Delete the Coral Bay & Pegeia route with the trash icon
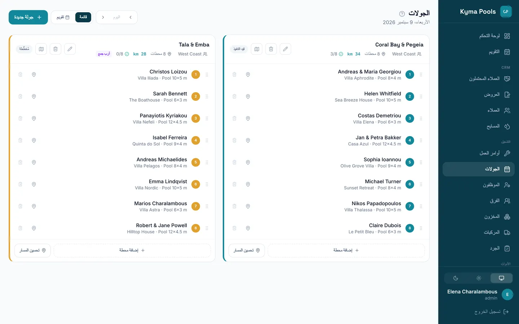This screenshot has width=519, height=324. (x=271, y=49)
